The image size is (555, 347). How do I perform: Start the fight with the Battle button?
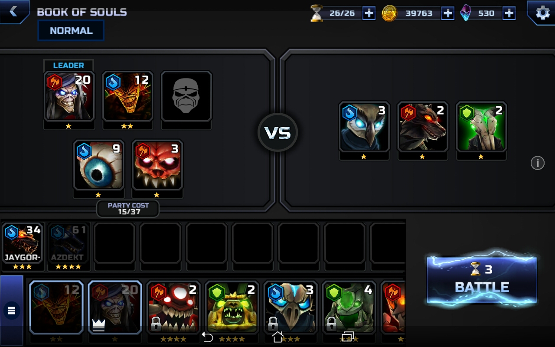[x=482, y=279]
